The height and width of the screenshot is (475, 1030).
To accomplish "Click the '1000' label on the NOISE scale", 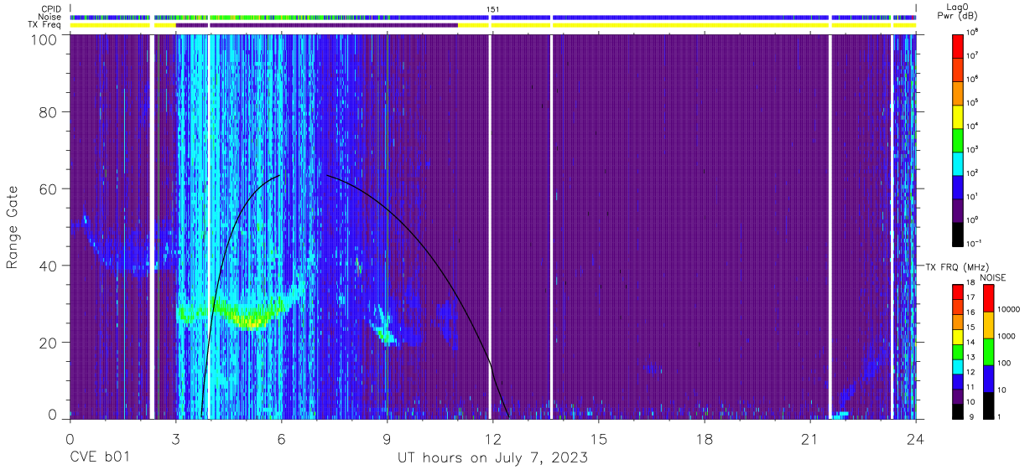I will coord(1006,337).
